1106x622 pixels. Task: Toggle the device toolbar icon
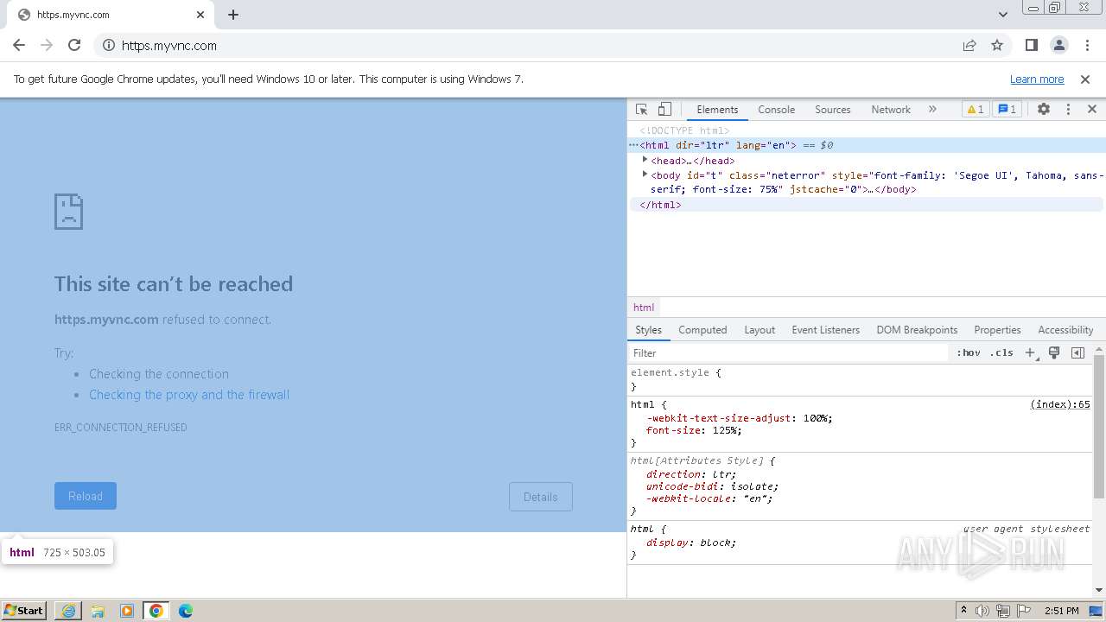tap(664, 110)
